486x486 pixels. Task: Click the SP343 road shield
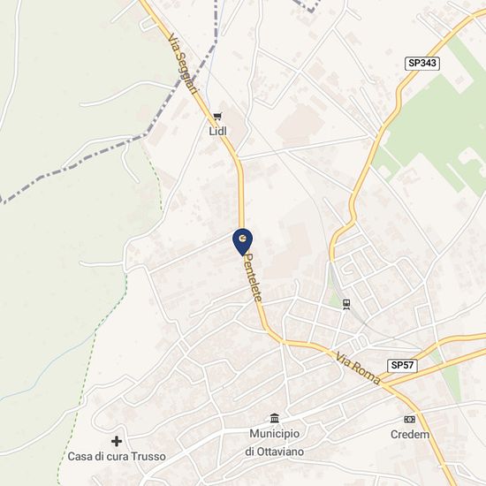[422, 64]
